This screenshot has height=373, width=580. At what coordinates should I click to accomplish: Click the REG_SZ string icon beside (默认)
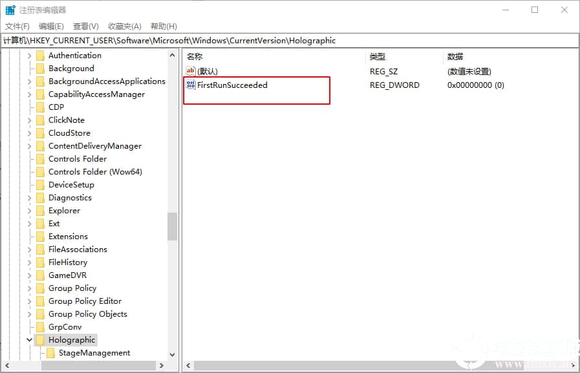[x=190, y=71]
